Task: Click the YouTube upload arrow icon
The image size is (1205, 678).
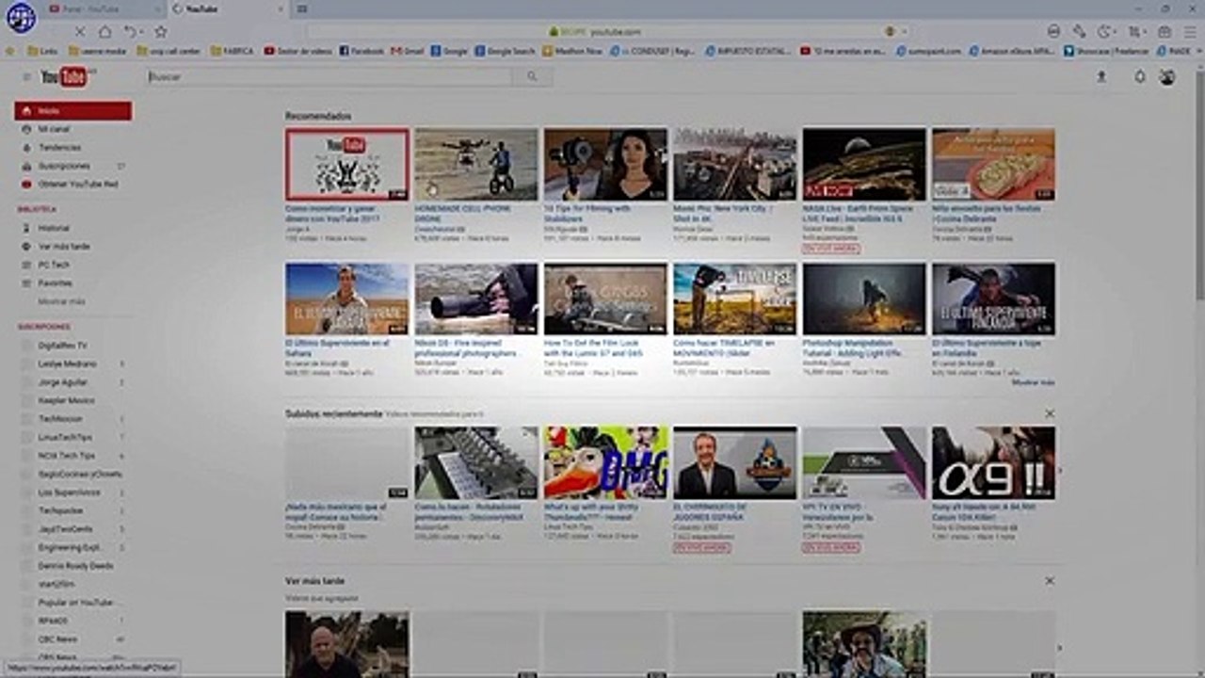Action: pos(1101,77)
